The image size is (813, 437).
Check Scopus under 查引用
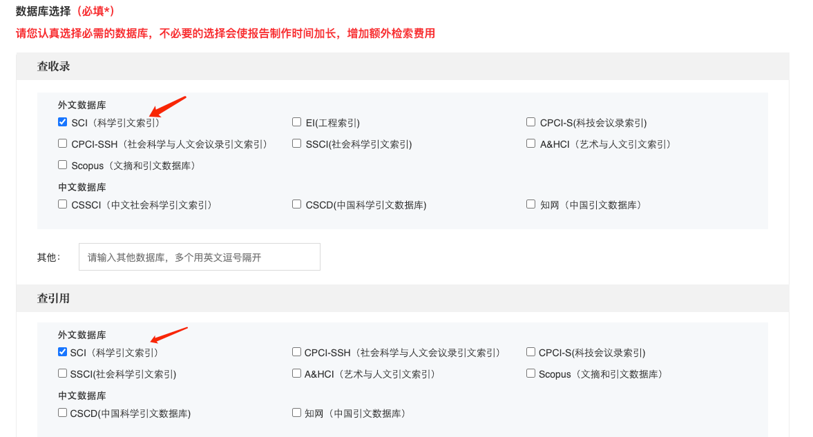pos(530,373)
